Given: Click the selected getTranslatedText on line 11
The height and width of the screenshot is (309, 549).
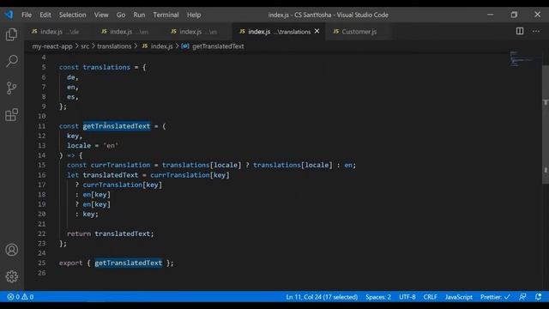Looking at the screenshot, I should coord(117,126).
